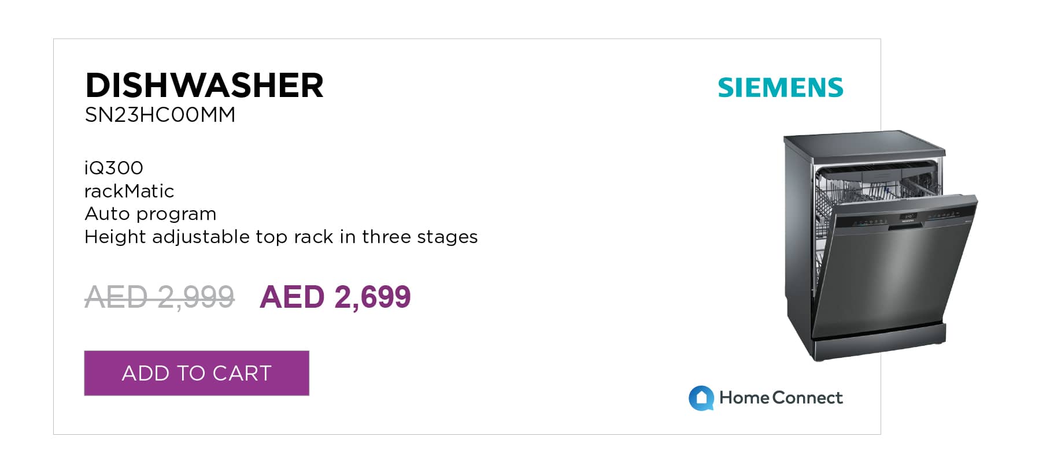Screen dimensions: 1039x470
Task: Open the dishwasher product image
Action: tap(880, 246)
